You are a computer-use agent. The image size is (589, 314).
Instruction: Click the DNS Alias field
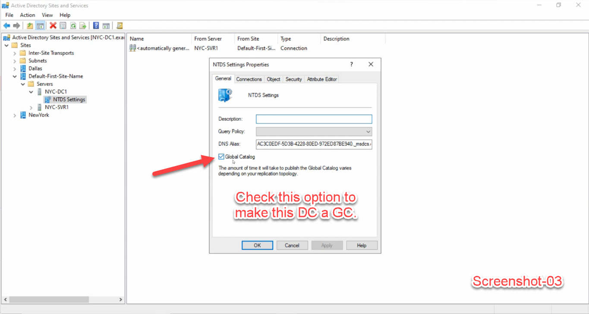click(x=314, y=144)
